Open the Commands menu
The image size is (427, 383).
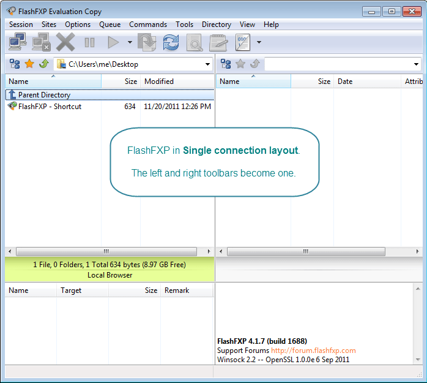(x=148, y=25)
